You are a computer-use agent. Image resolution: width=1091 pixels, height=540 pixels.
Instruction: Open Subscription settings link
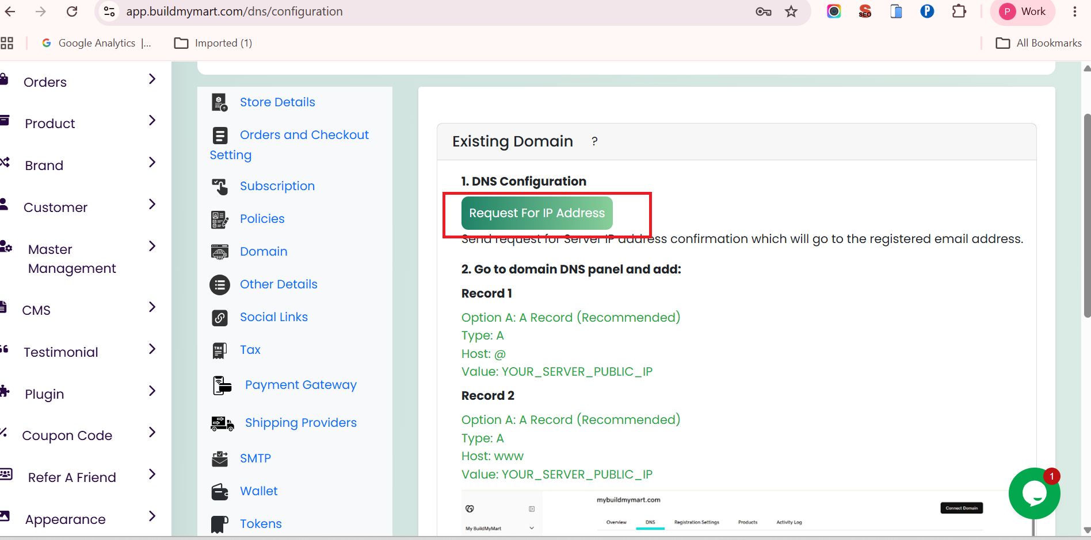tap(277, 186)
